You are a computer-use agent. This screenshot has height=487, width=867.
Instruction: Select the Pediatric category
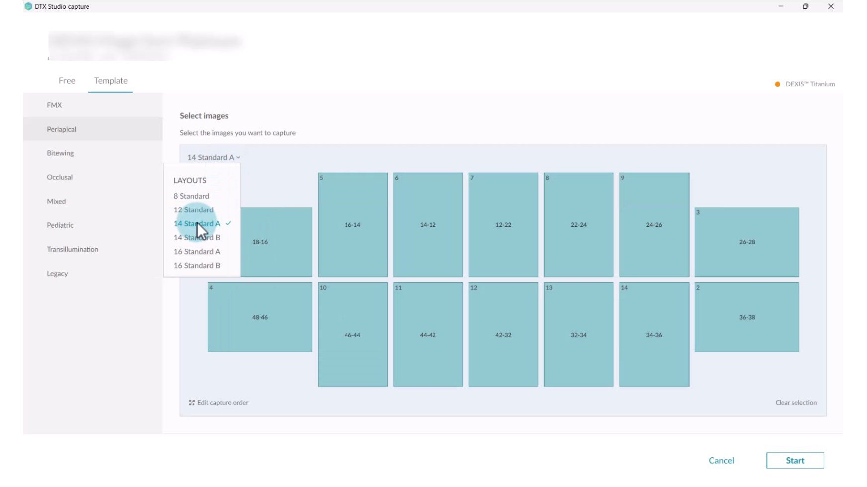point(93,225)
